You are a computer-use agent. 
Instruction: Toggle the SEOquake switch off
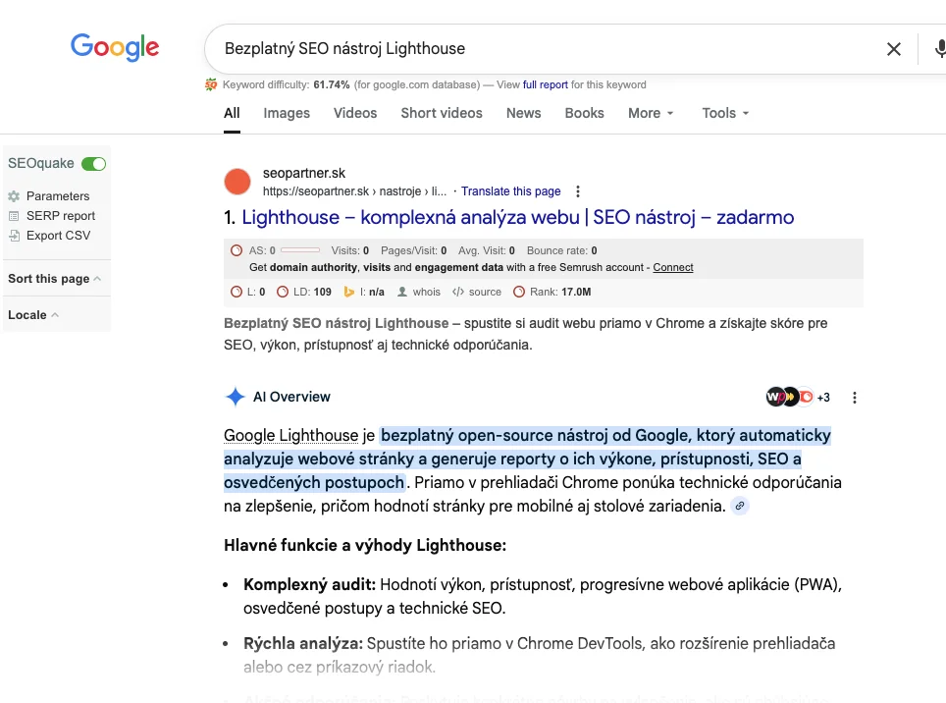pos(93,164)
